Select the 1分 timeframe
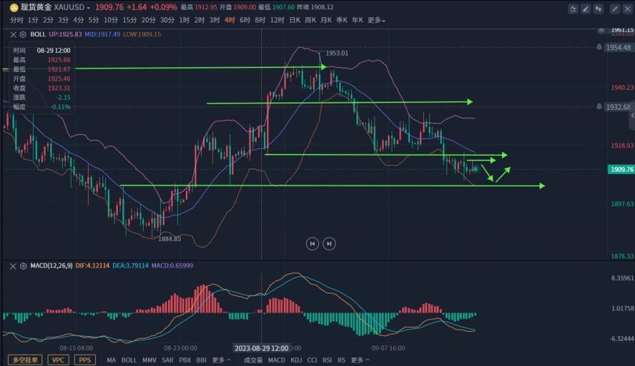The width and height of the screenshot is (635, 366). 33,20
